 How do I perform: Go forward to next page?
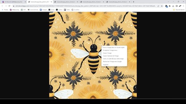(x=6, y=6)
